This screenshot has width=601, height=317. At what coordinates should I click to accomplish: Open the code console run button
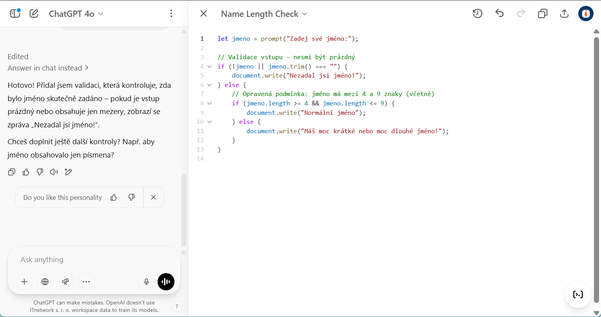coord(578,294)
